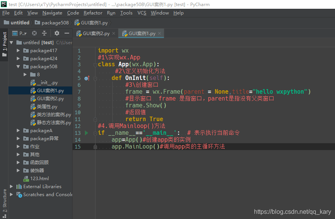Toggle the Structure tool window tab

point(5,203)
